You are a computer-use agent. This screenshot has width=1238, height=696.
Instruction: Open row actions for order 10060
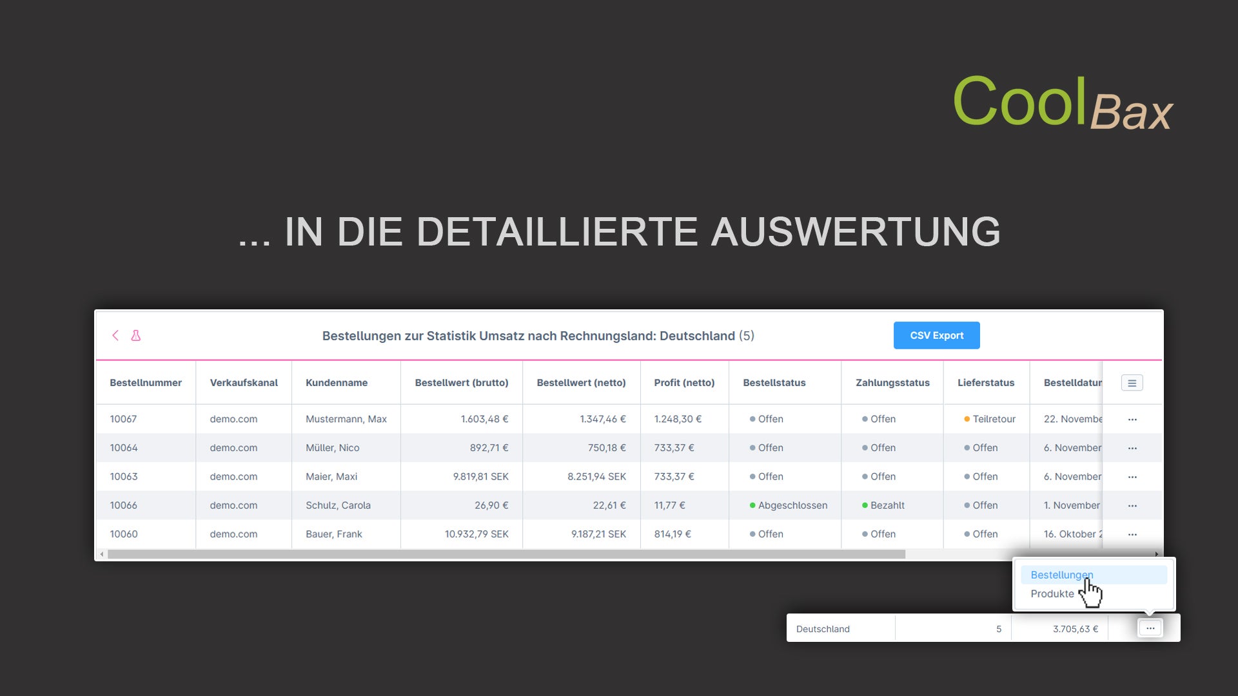click(1132, 535)
